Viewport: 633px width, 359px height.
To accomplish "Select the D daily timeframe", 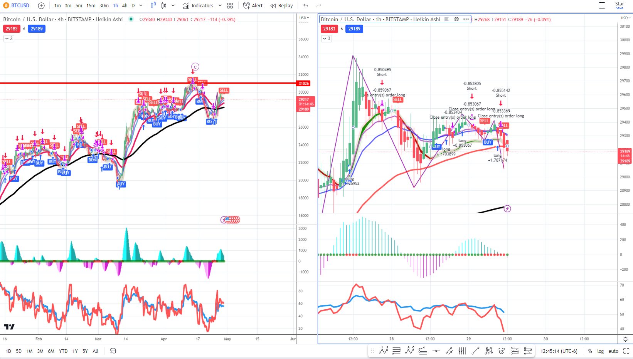I will tap(133, 6).
